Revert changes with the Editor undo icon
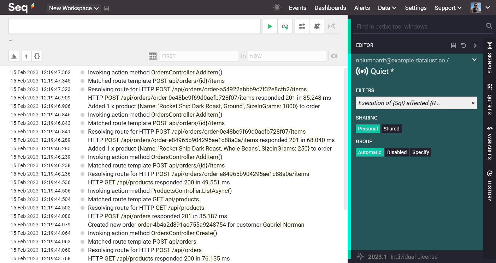496x263 pixels. [x=463, y=45]
